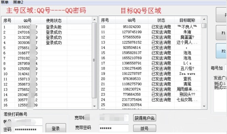Click nickname 朱猪
227x134 pixels.
(x=187, y=32)
